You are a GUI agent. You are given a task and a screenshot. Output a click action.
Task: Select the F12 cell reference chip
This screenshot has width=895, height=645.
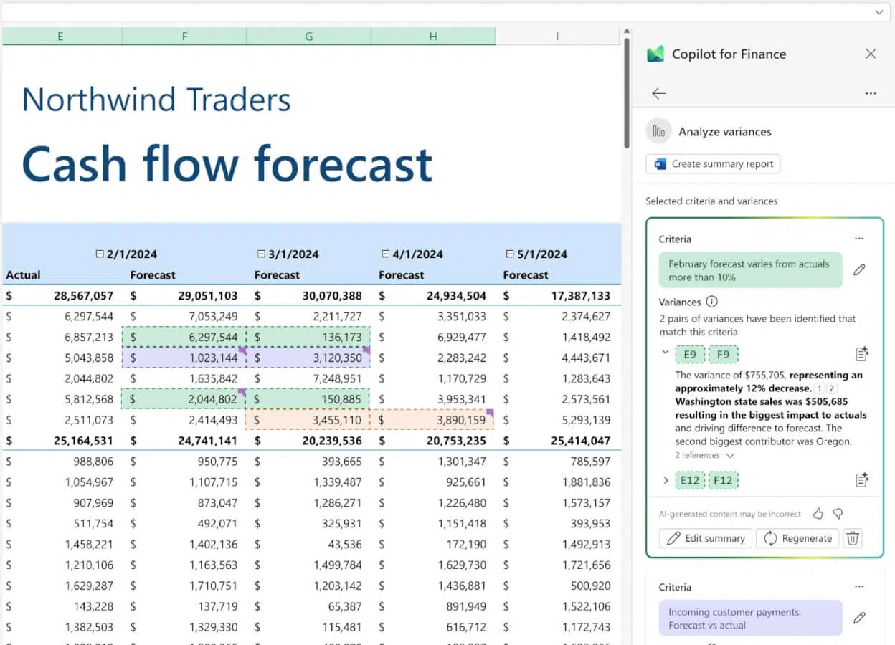coord(724,480)
